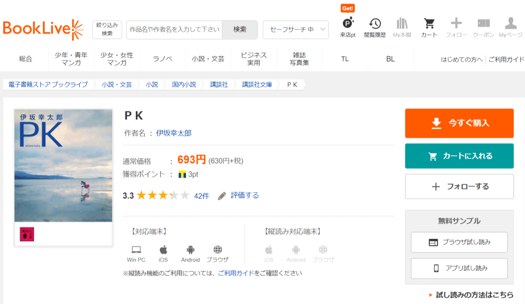The image size is (525, 304).
Task: Click the ブラウザ globe icon under 対応端末
Action: (218, 249)
